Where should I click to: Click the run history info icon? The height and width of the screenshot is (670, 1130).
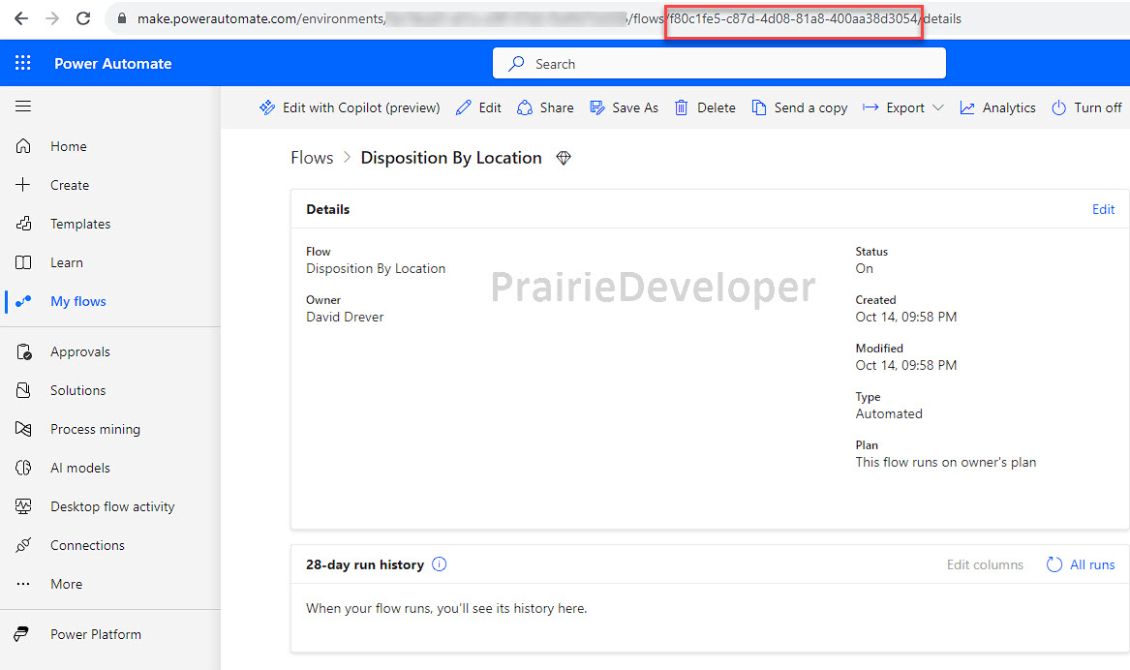[x=439, y=564]
